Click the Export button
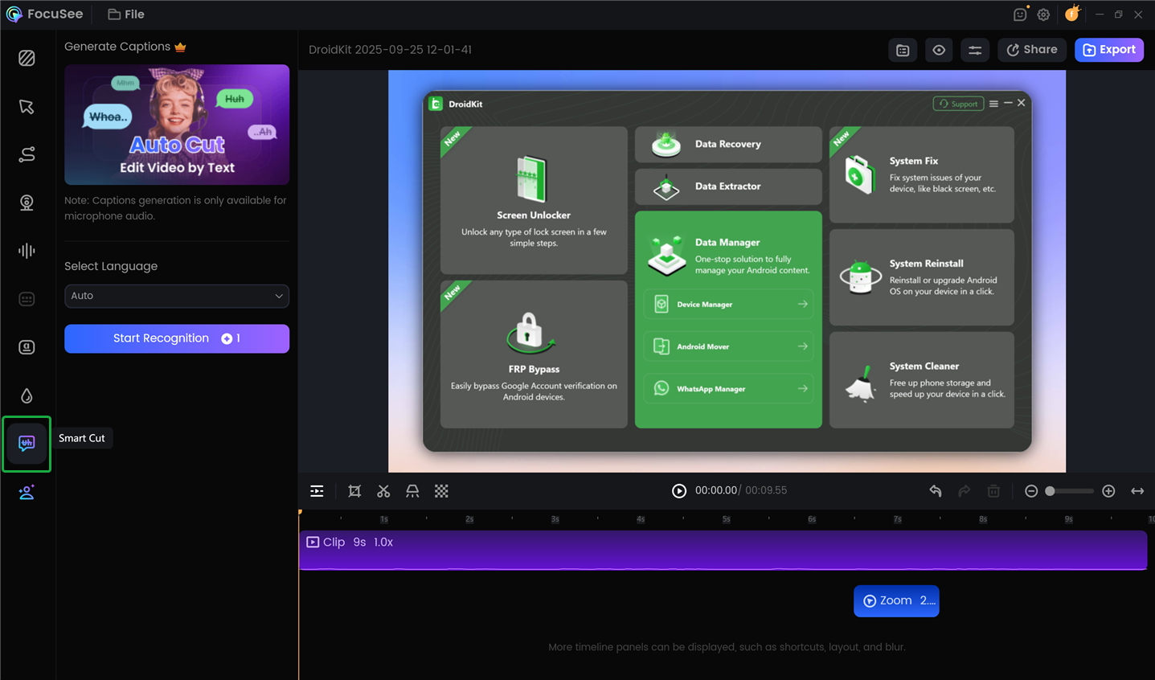The image size is (1155, 680). pyautogui.click(x=1109, y=50)
